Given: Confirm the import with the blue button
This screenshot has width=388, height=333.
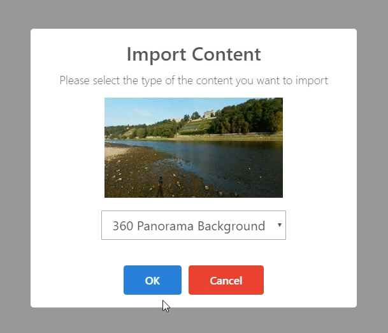Looking at the screenshot, I should click(152, 280).
